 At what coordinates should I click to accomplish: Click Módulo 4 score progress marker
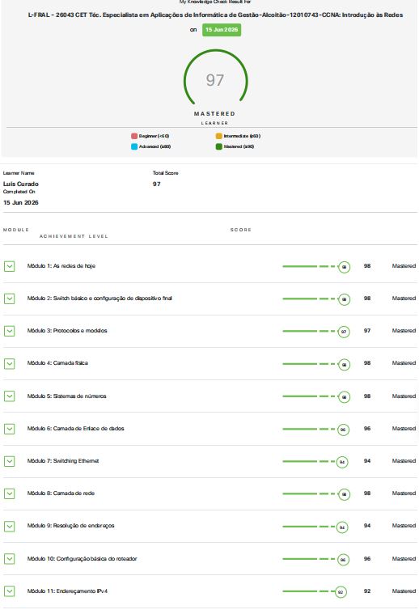345,365
